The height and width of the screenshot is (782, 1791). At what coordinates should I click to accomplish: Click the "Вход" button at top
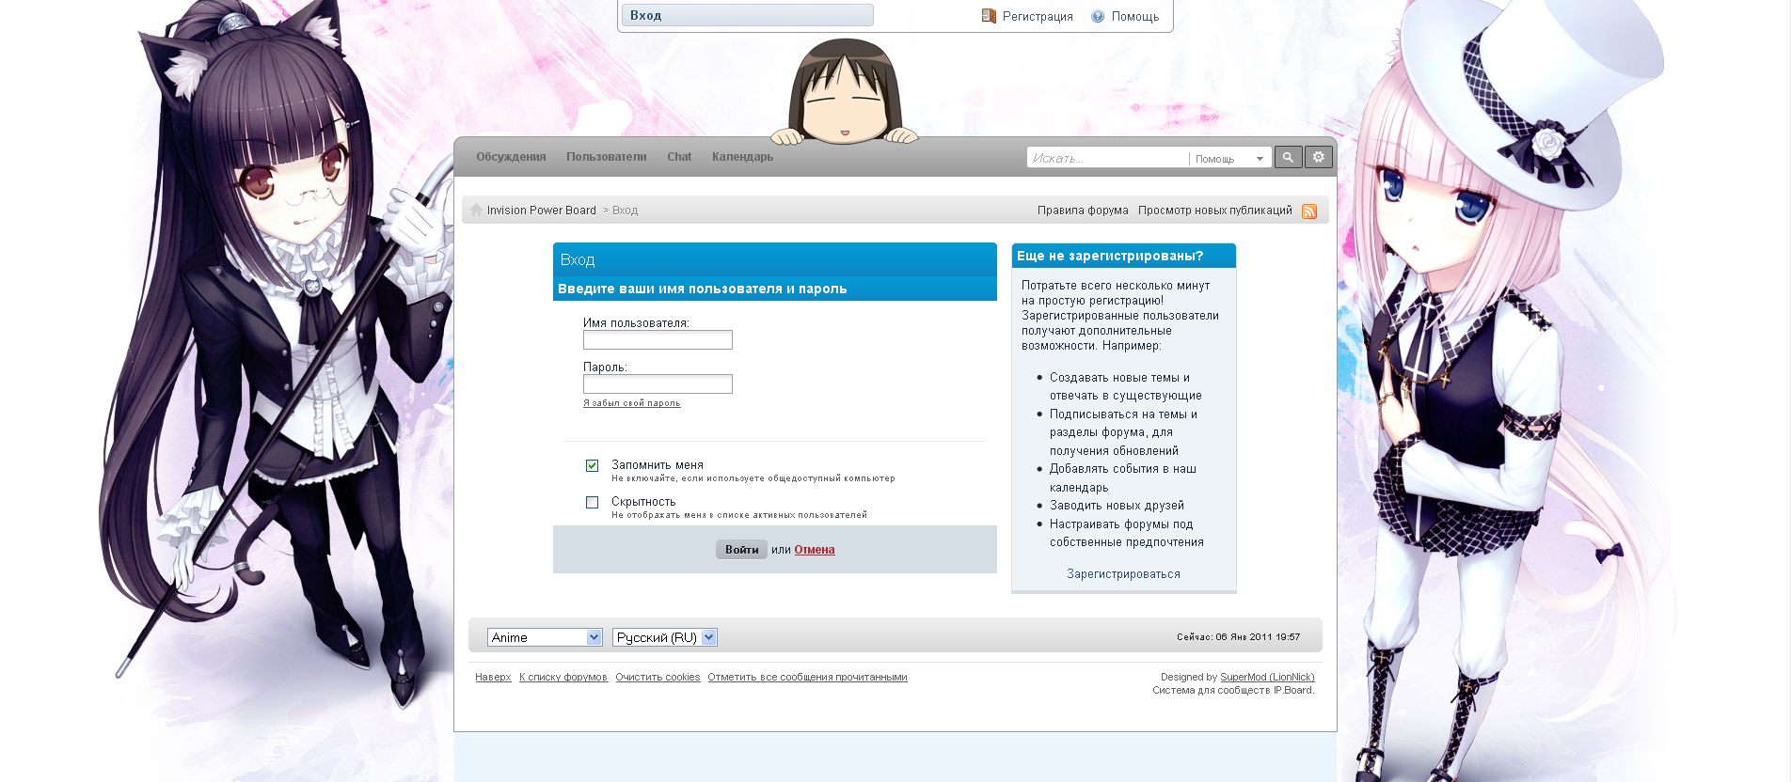click(748, 15)
